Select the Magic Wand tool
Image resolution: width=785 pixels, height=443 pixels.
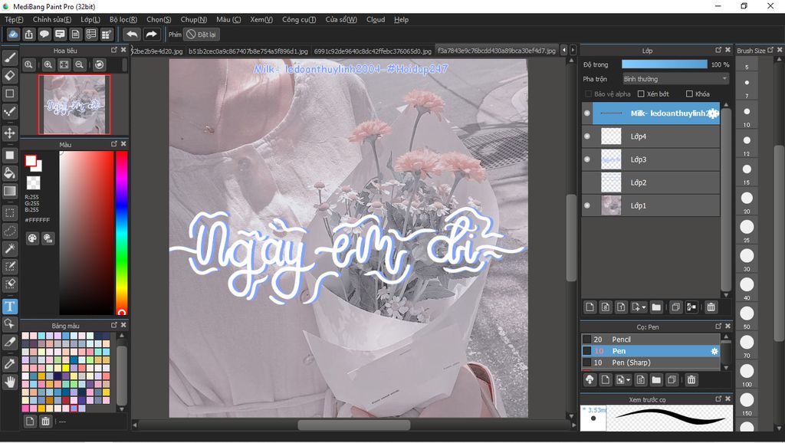9,248
